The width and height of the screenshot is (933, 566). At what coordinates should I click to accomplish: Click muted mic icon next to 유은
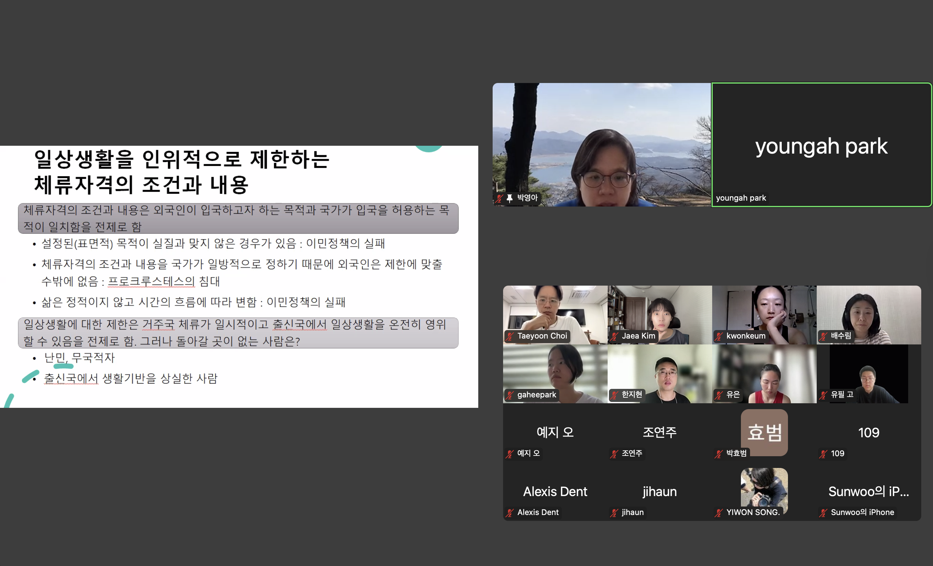click(719, 395)
